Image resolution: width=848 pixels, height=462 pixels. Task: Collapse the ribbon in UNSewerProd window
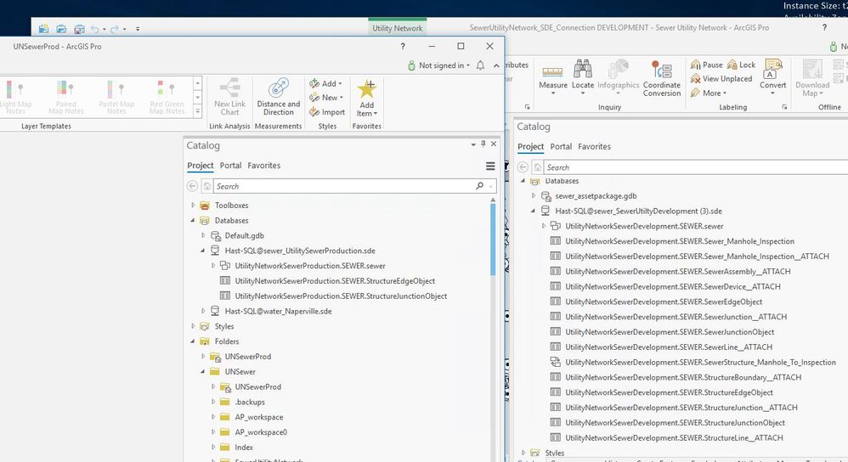(x=496, y=65)
